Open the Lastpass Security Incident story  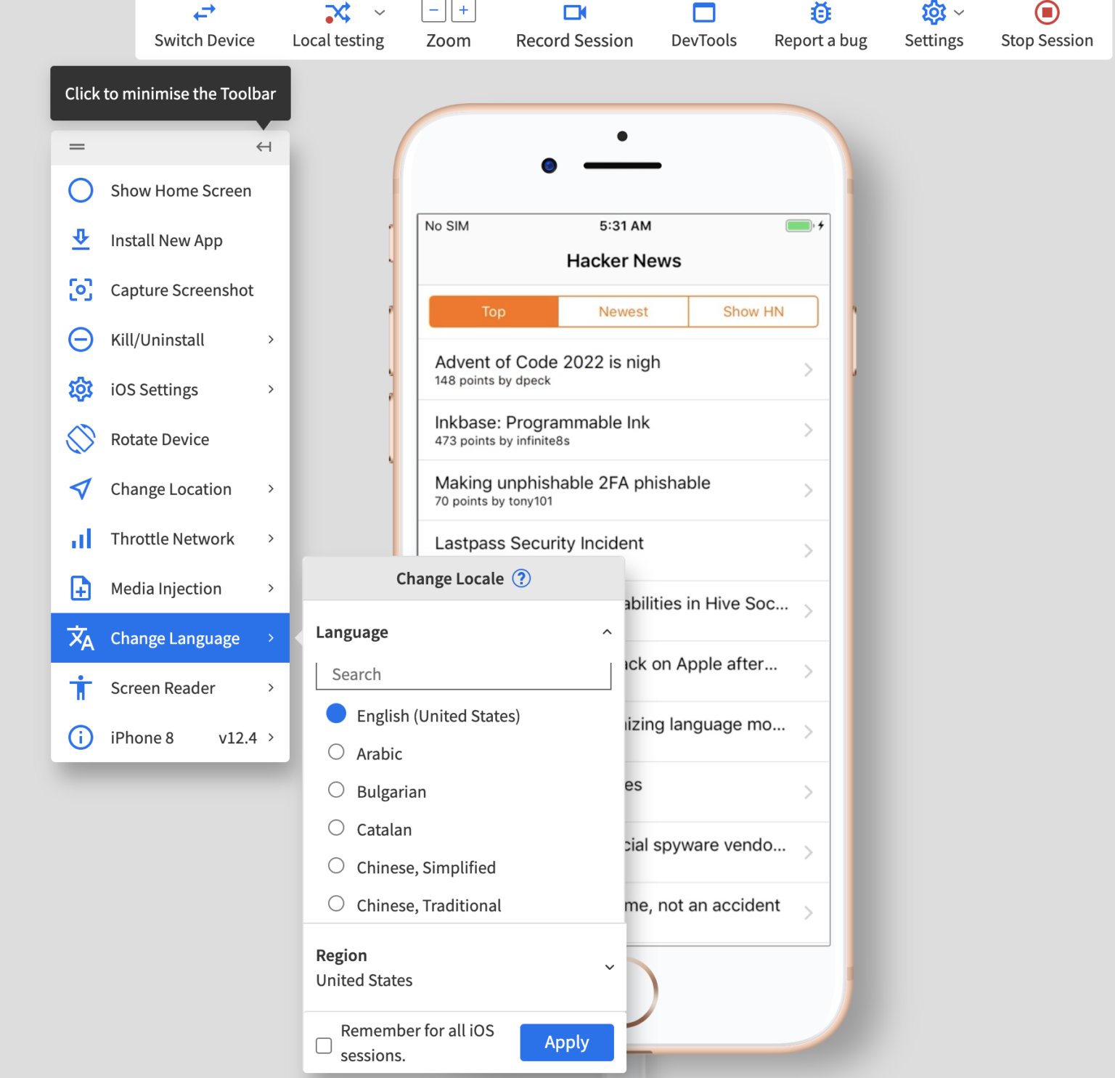point(539,543)
